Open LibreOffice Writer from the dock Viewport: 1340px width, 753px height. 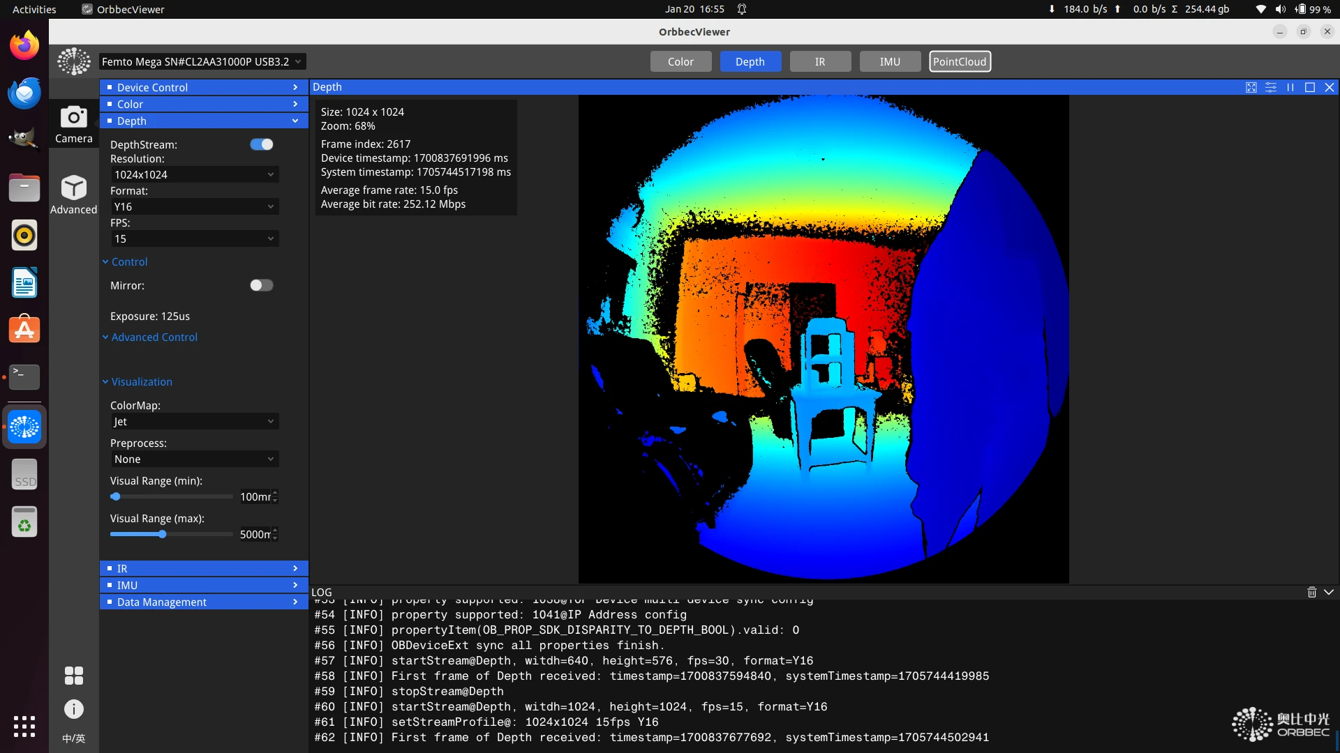[24, 282]
